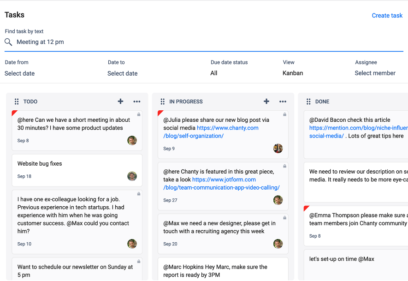This screenshot has width=408, height=281.
Task: Open Due date status dropdown showing All
Action: [214, 73]
